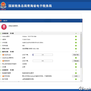91x91 pixels.
Task: Click the IE版本 value 11.829.17134.0
Action: coord(26,39)
